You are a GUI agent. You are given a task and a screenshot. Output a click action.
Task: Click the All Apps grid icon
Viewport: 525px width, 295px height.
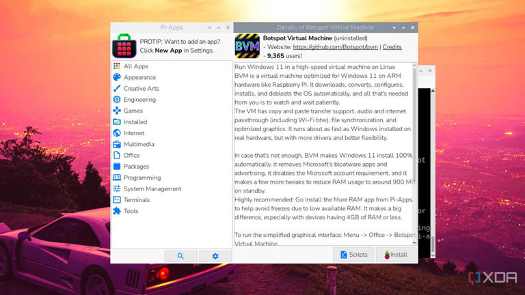tap(116, 66)
